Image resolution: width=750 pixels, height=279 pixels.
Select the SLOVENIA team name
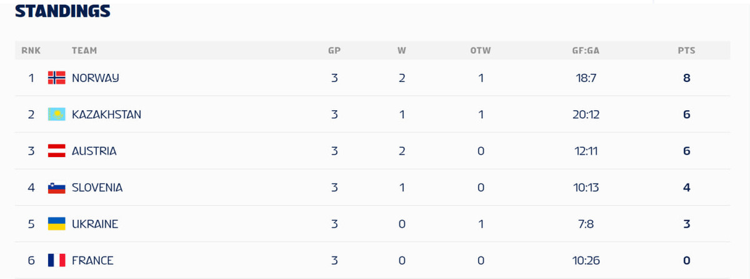[x=97, y=188]
